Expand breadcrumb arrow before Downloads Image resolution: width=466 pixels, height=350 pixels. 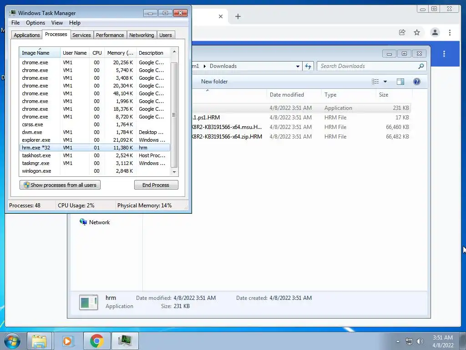[x=204, y=66]
